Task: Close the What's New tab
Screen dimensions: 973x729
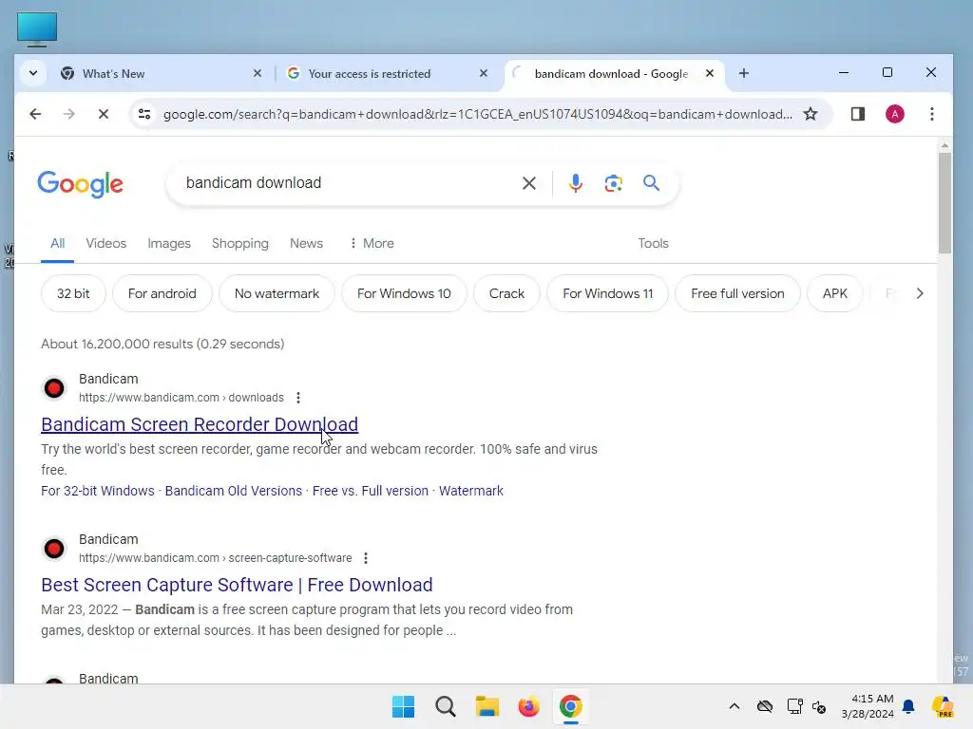Action: [x=258, y=73]
